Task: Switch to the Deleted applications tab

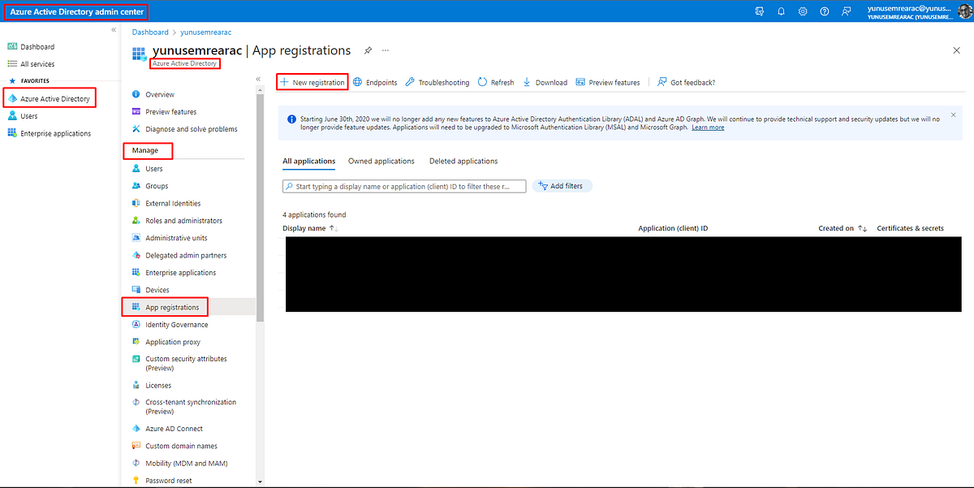Action: (x=463, y=161)
